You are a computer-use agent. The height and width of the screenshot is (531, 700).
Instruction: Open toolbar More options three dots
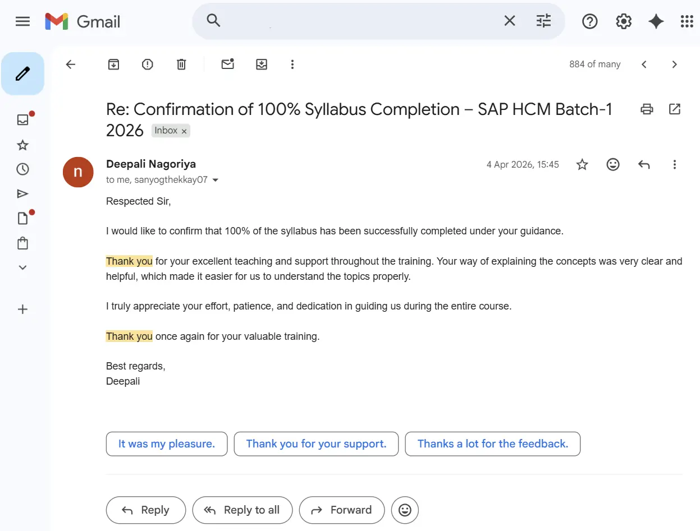[x=292, y=64]
